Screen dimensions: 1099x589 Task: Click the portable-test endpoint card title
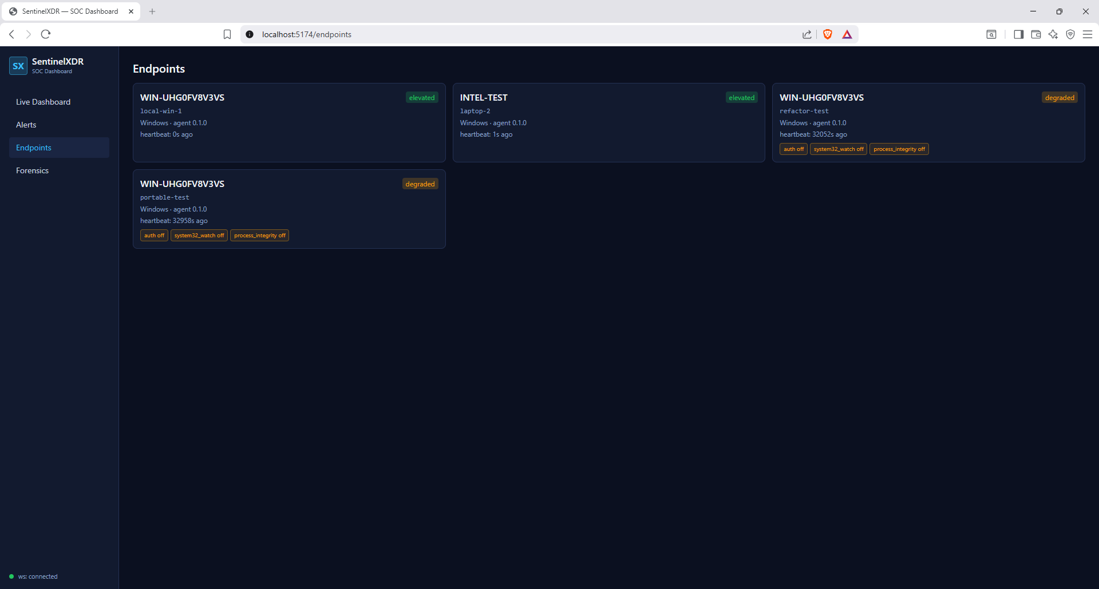[x=182, y=184]
